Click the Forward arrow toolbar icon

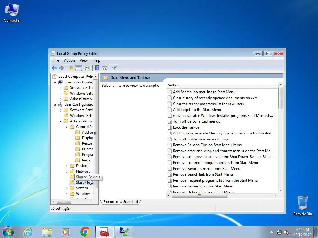click(x=61, y=68)
